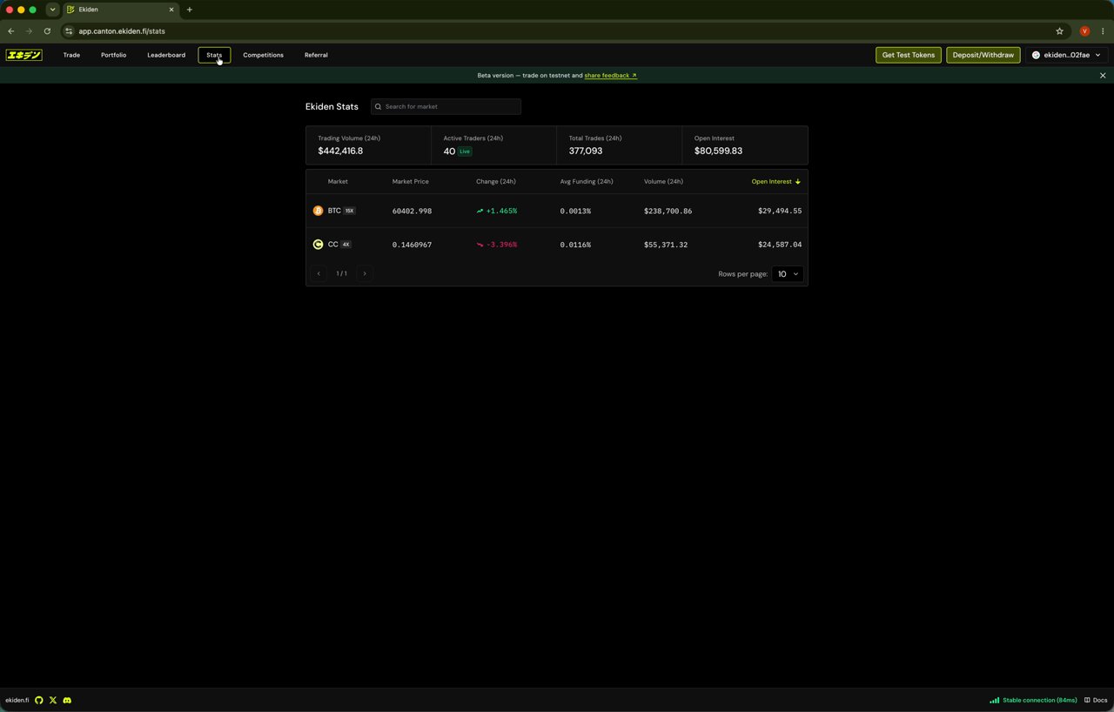Image resolution: width=1114 pixels, height=712 pixels.
Task: Open the ekiden.fi footer link
Action: [x=17, y=700]
